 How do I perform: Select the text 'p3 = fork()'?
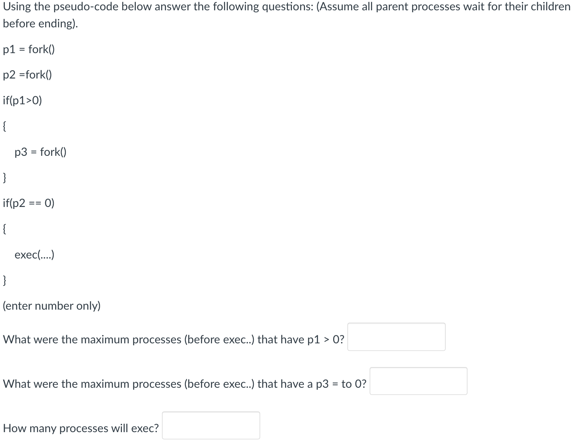point(40,151)
